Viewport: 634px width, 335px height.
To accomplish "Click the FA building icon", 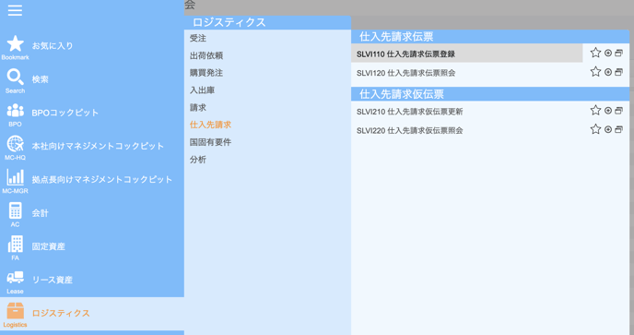I will (16, 245).
